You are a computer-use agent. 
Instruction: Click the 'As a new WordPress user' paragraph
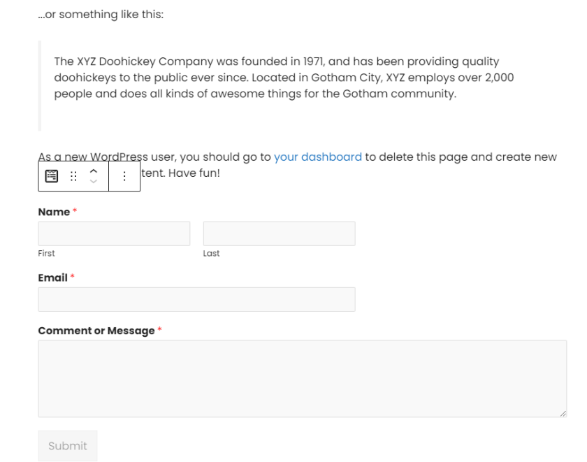298,165
